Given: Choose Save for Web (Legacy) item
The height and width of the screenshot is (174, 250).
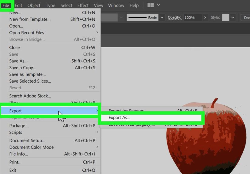Looking at the screenshot, I should click(x=151, y=124).
